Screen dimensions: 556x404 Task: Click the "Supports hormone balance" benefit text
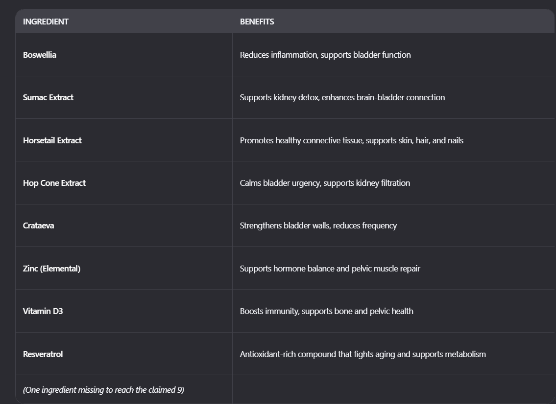[330, 269]
